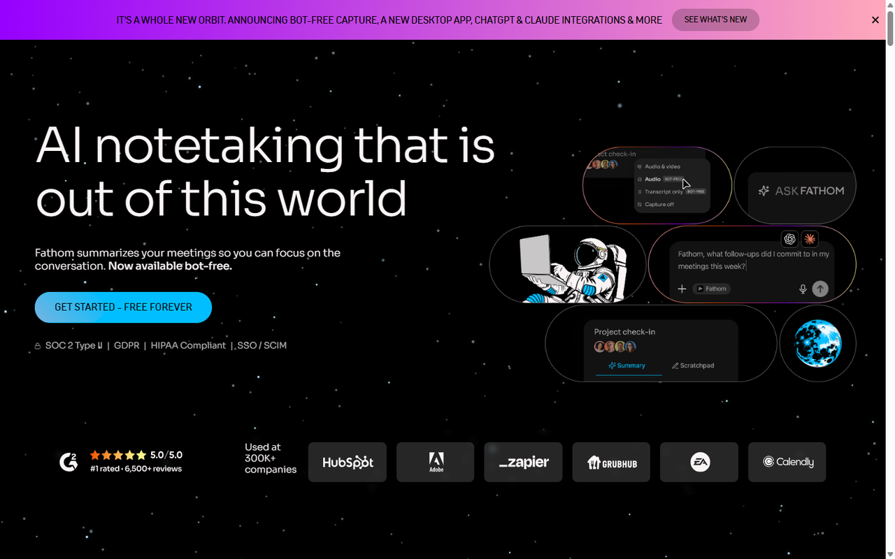Close the announcement banner with the X
The image size is (895, 559).
point(875,20)
